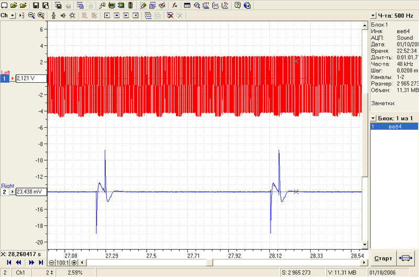Click the X marker on the blue trace

(x=296, y=192)
